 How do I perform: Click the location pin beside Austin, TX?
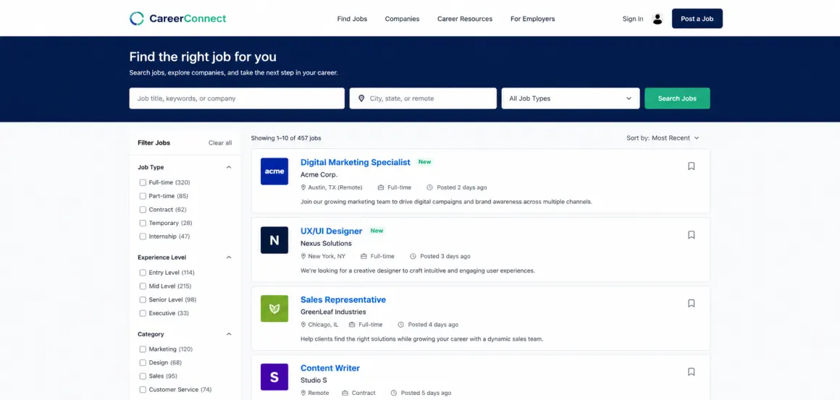click(x=303, y=187)
